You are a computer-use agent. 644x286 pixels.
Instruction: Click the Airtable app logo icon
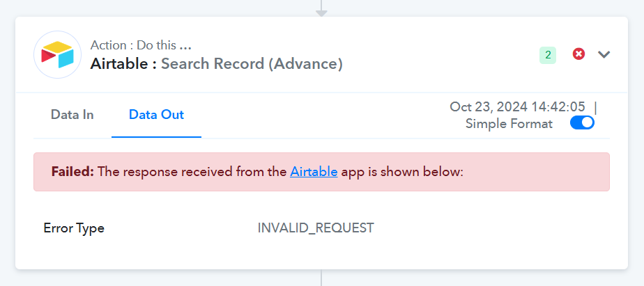tap(57, 55)
